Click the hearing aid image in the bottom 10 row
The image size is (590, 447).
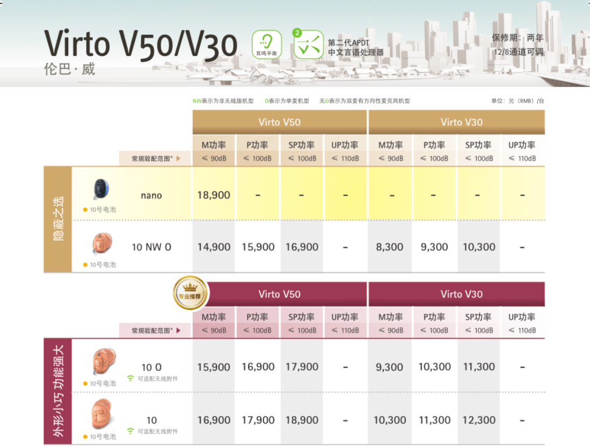tap(101, 414)
